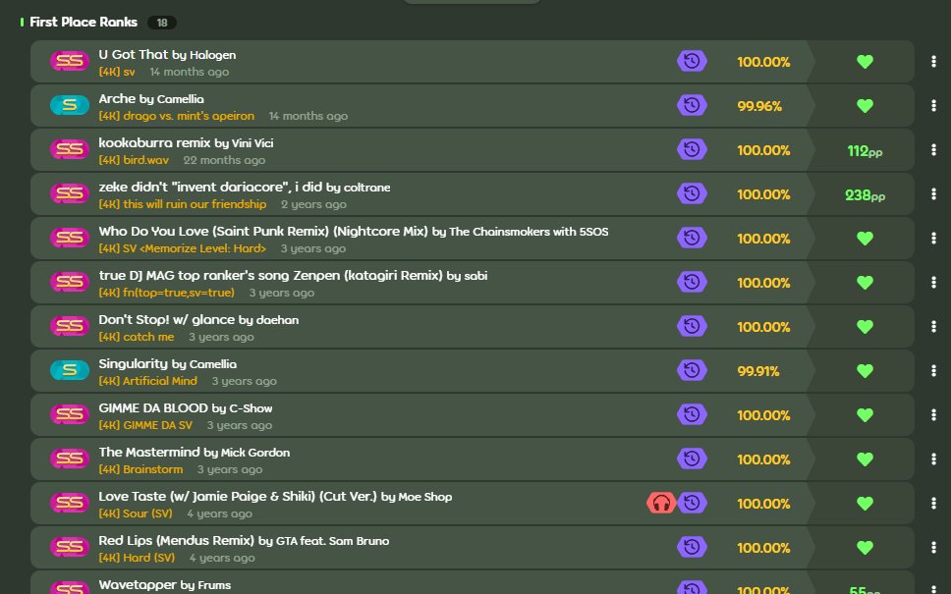This screenshot has width=951, height=594.
Task: Open three-dot menu for Love Taste
Action: [933, 503]
